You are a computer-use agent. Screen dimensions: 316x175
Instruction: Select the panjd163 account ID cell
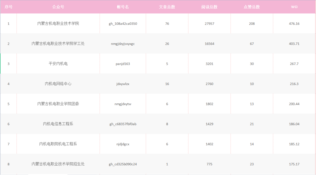pos(123,64)
